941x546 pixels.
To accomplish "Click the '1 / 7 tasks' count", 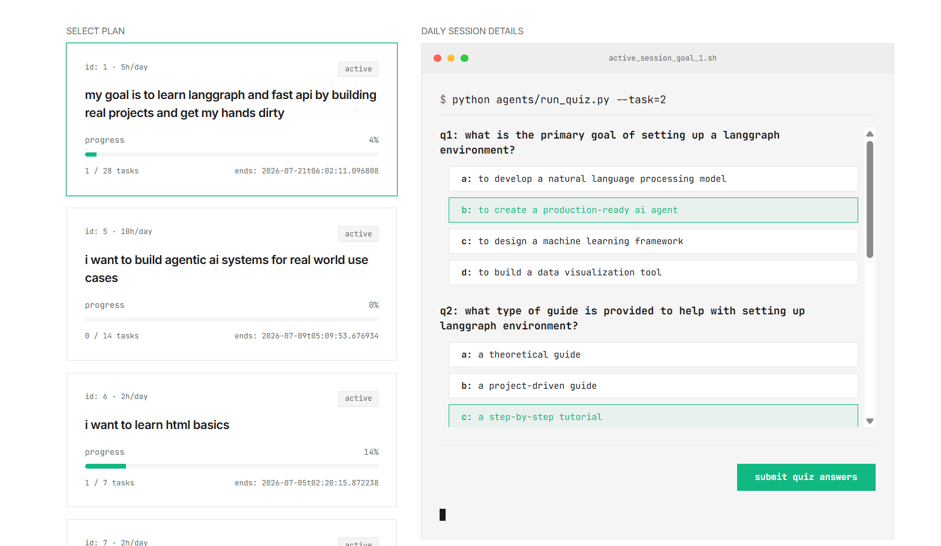I will click(x=110, y=483).
